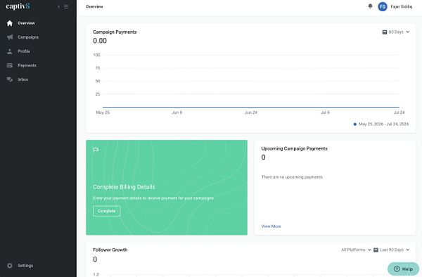Open the Profile page
The width and height of the screenshot is (422, 277).
point(24,51)
